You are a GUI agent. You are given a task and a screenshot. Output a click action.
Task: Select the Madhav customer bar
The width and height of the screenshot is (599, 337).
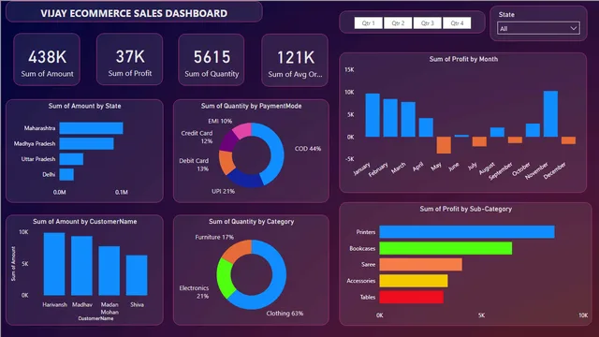point(81,266)
